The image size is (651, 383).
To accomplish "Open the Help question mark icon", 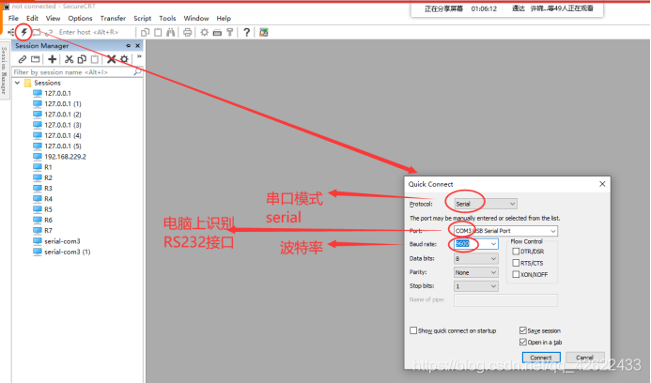I will (246, 32).
